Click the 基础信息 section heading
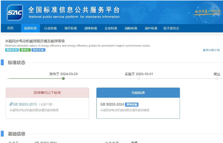The width and height of the screenshot is (223, 143). [x=16, y=134]
